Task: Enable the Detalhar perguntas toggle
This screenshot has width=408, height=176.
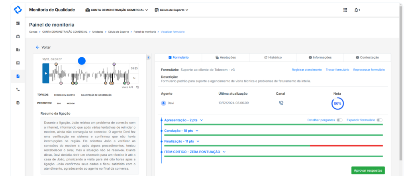Action: [339, 120]
